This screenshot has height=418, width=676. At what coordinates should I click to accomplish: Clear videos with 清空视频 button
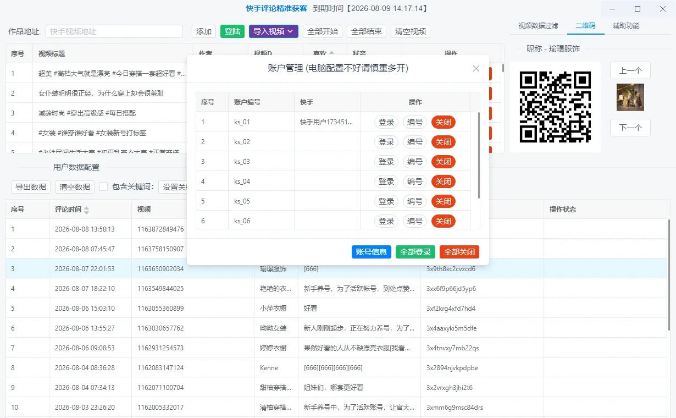click(411, 31)
